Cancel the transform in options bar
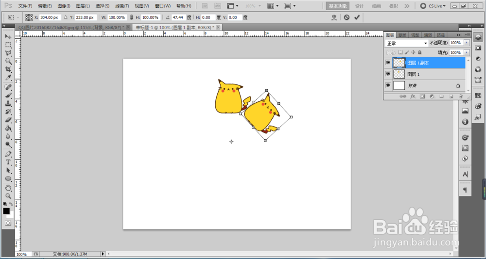 [347, 17]
